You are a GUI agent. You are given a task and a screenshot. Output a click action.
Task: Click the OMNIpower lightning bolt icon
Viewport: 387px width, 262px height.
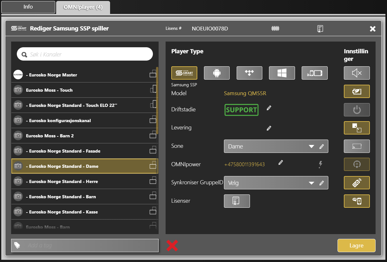coord(320,164)
